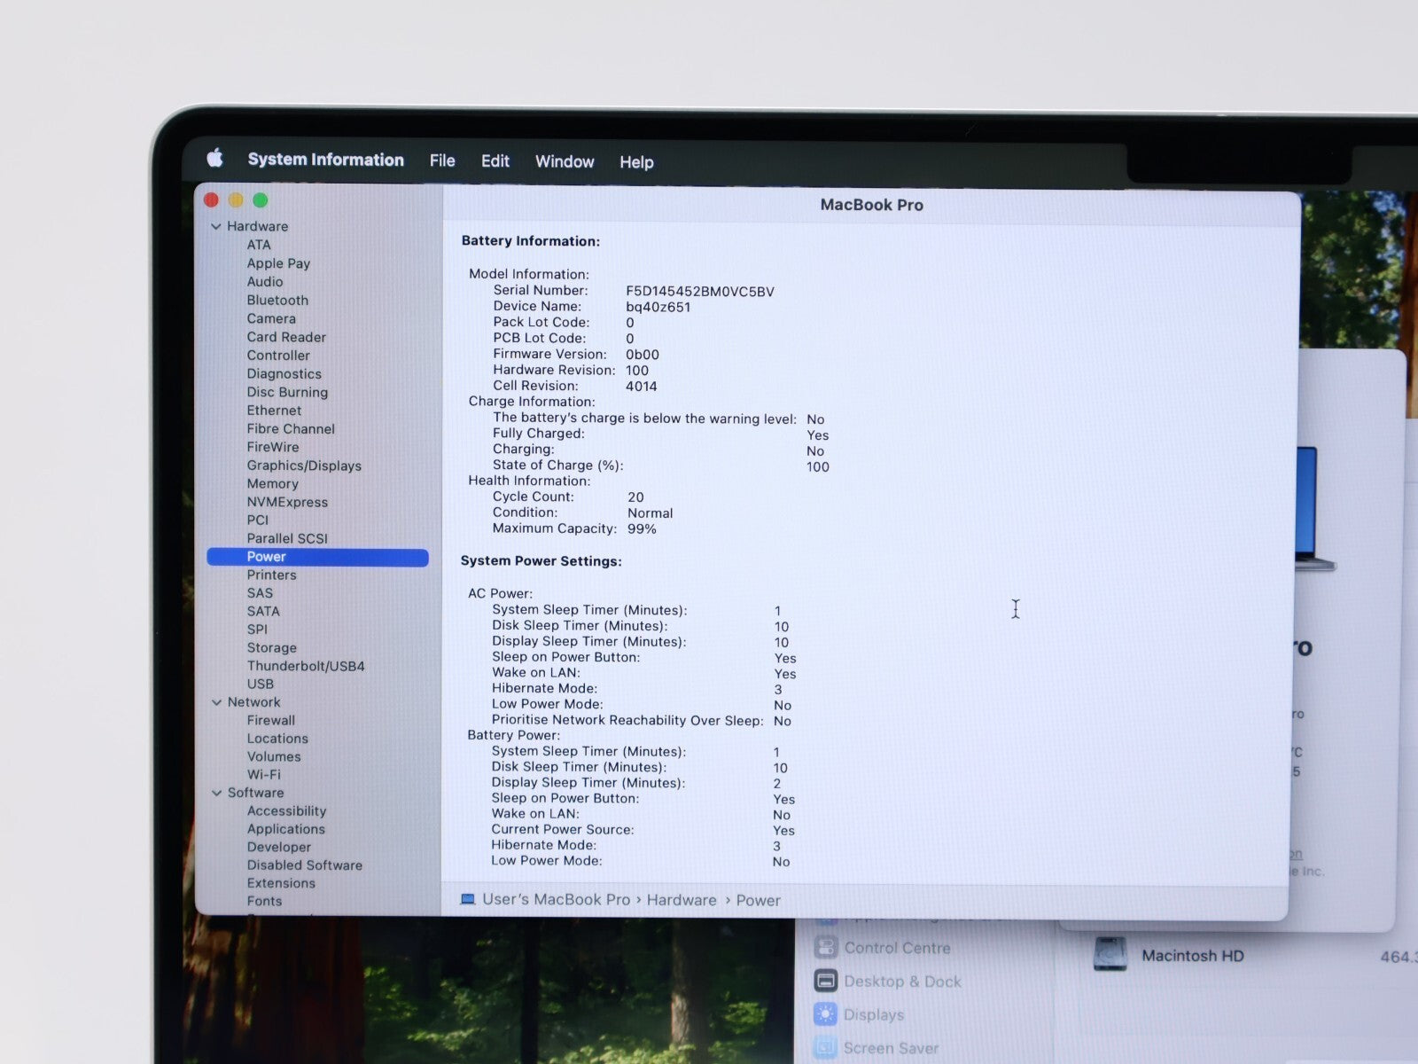1418x1064 pixels.
Task: Open the Help menu
Action: 636,162
